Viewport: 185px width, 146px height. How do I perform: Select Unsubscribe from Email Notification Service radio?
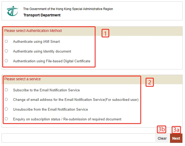pyautogui.click(x=6, y=109)
